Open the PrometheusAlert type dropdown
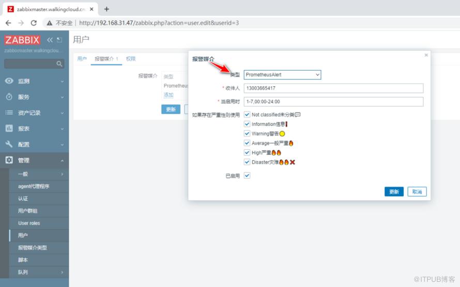 point(282,75)
